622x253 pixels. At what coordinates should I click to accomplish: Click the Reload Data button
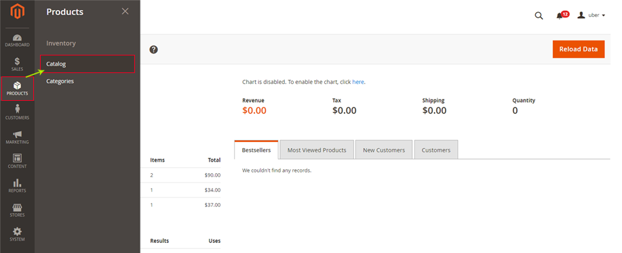pos(579,49)
